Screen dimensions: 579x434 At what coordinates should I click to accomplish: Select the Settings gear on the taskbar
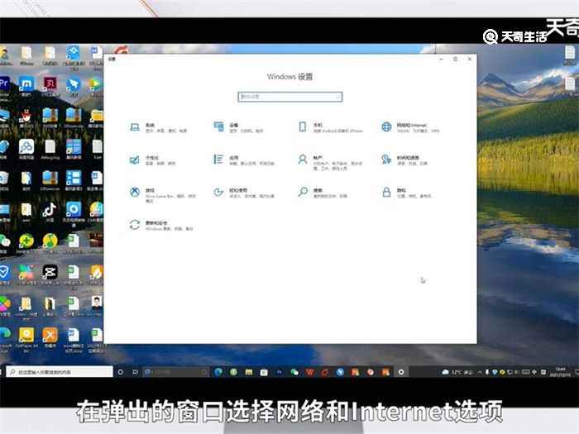coord(401,372)
